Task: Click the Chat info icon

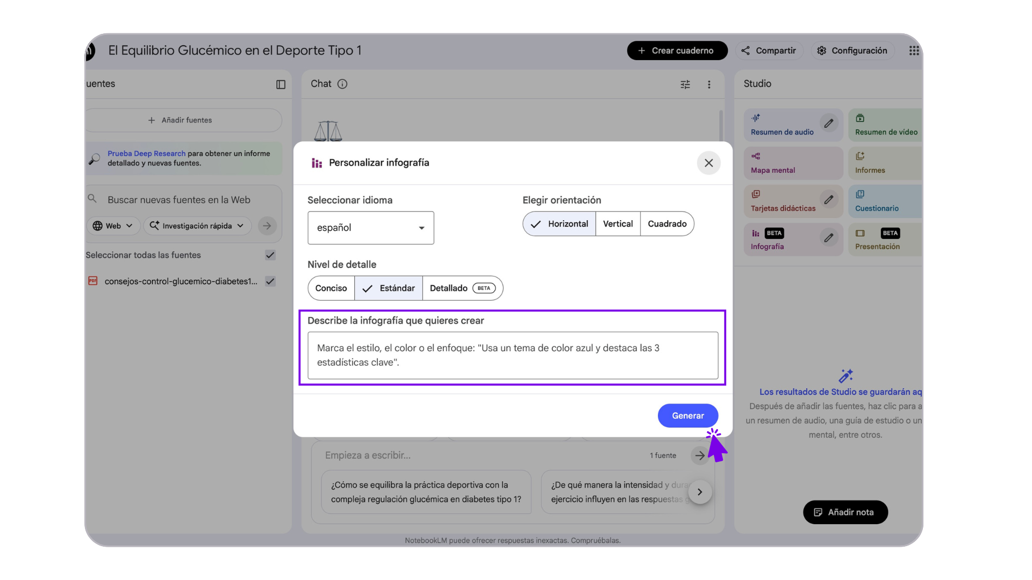Action: [342, 84]
